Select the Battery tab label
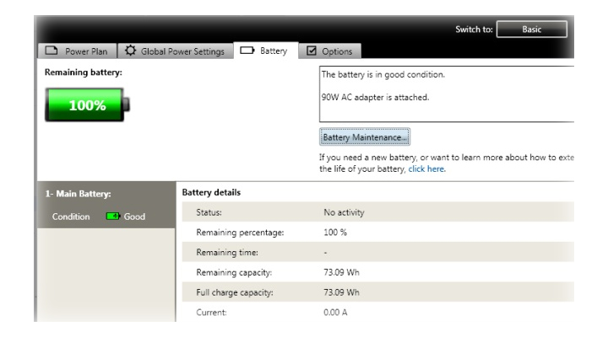The width and height of the screenshot is (608, 337). tap(273, 52)
